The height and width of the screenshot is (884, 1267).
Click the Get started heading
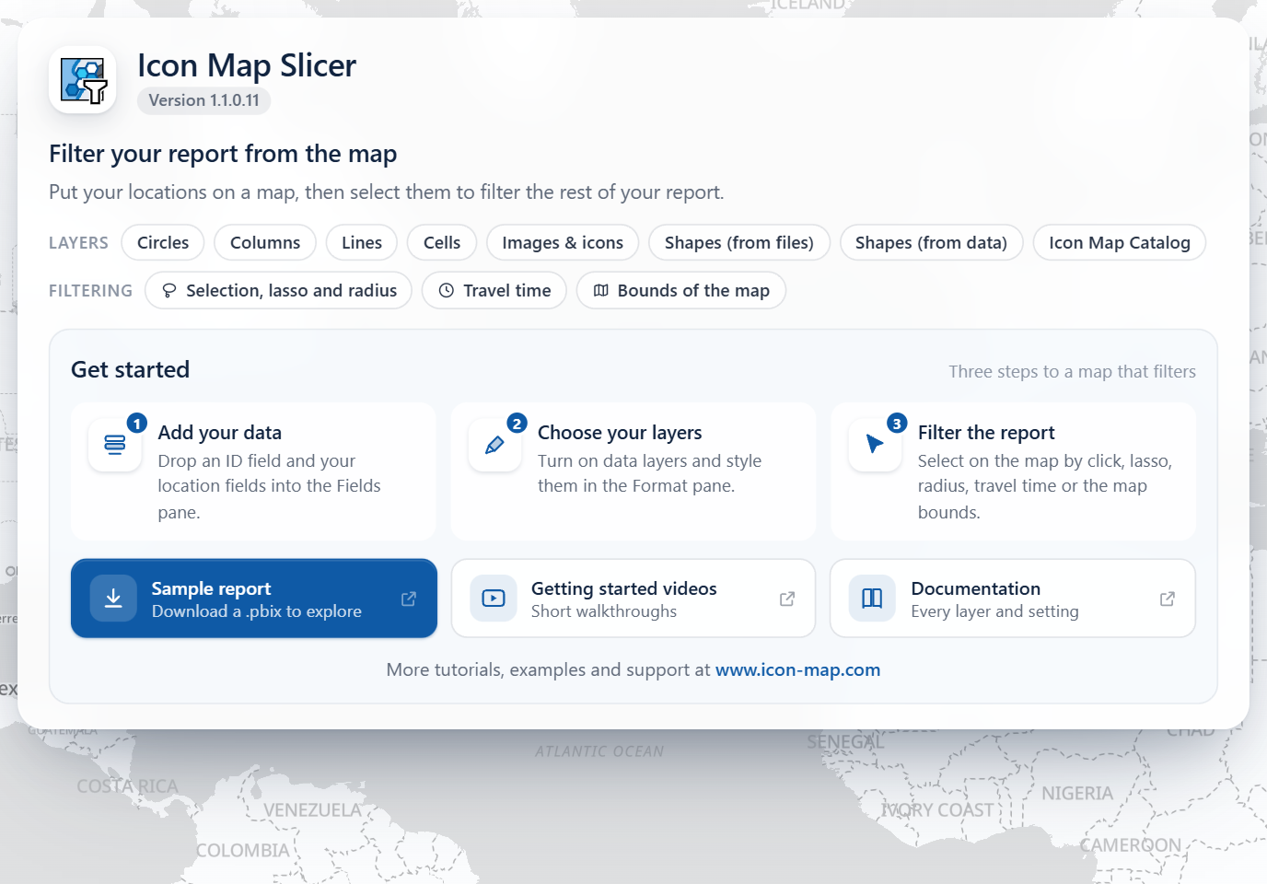click(130, 369)
